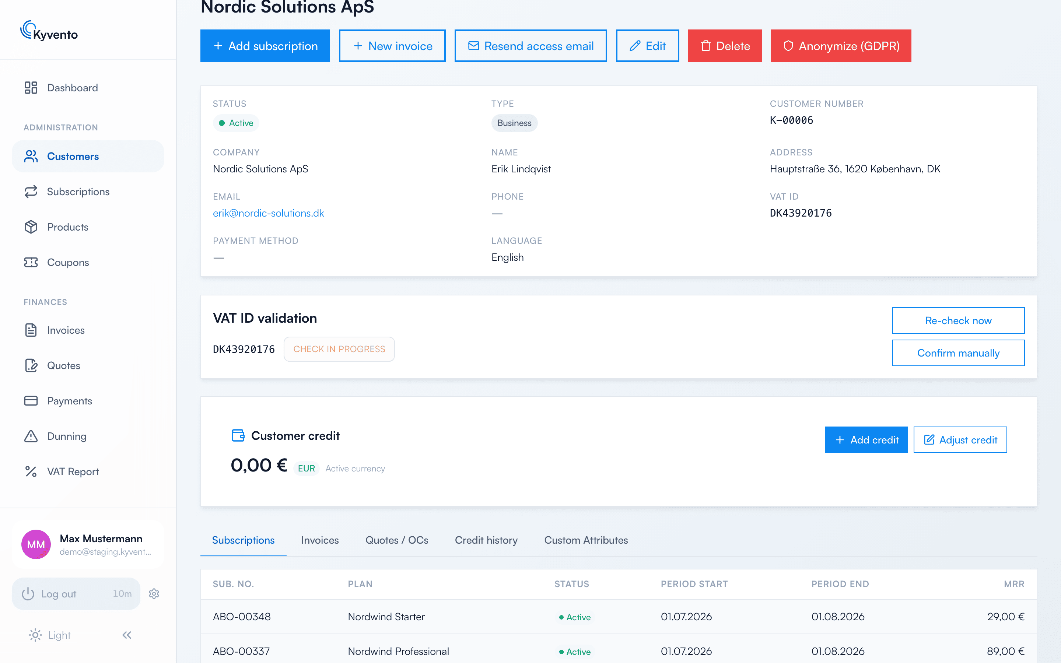Open Dunning in the sidebar
Viewport: 1061px width, 663px height.
(88, 436)
